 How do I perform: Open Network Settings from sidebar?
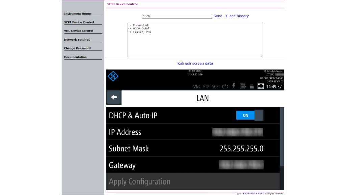[77, 40]
